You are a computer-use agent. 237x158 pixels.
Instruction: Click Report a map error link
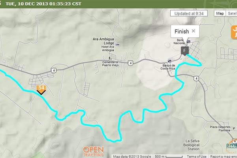pos(224,156)
